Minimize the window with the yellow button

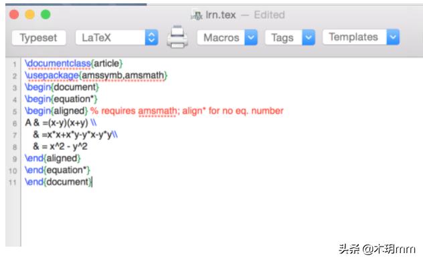[x=29, y=14]
